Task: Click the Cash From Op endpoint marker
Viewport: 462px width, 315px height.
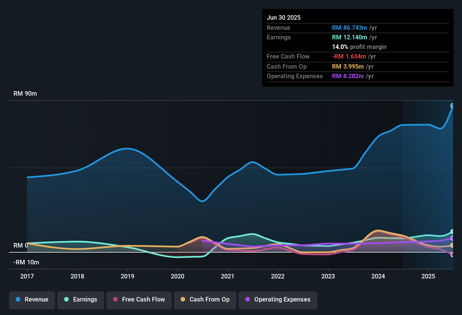Action: 452,246
